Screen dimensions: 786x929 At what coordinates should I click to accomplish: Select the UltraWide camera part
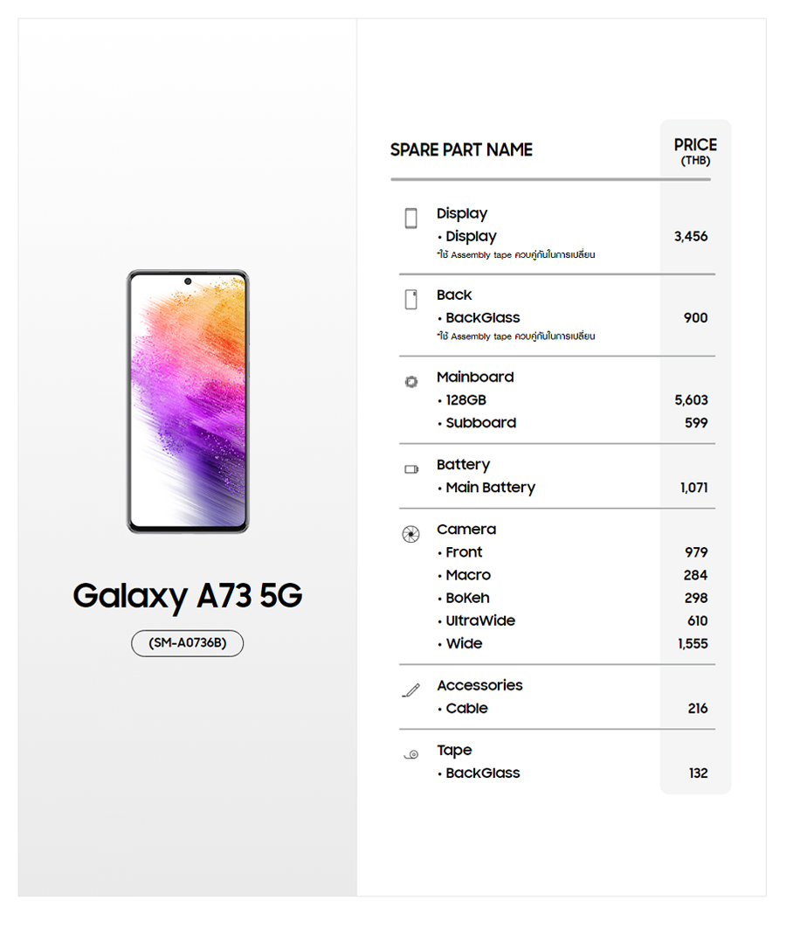pos(480,620)
